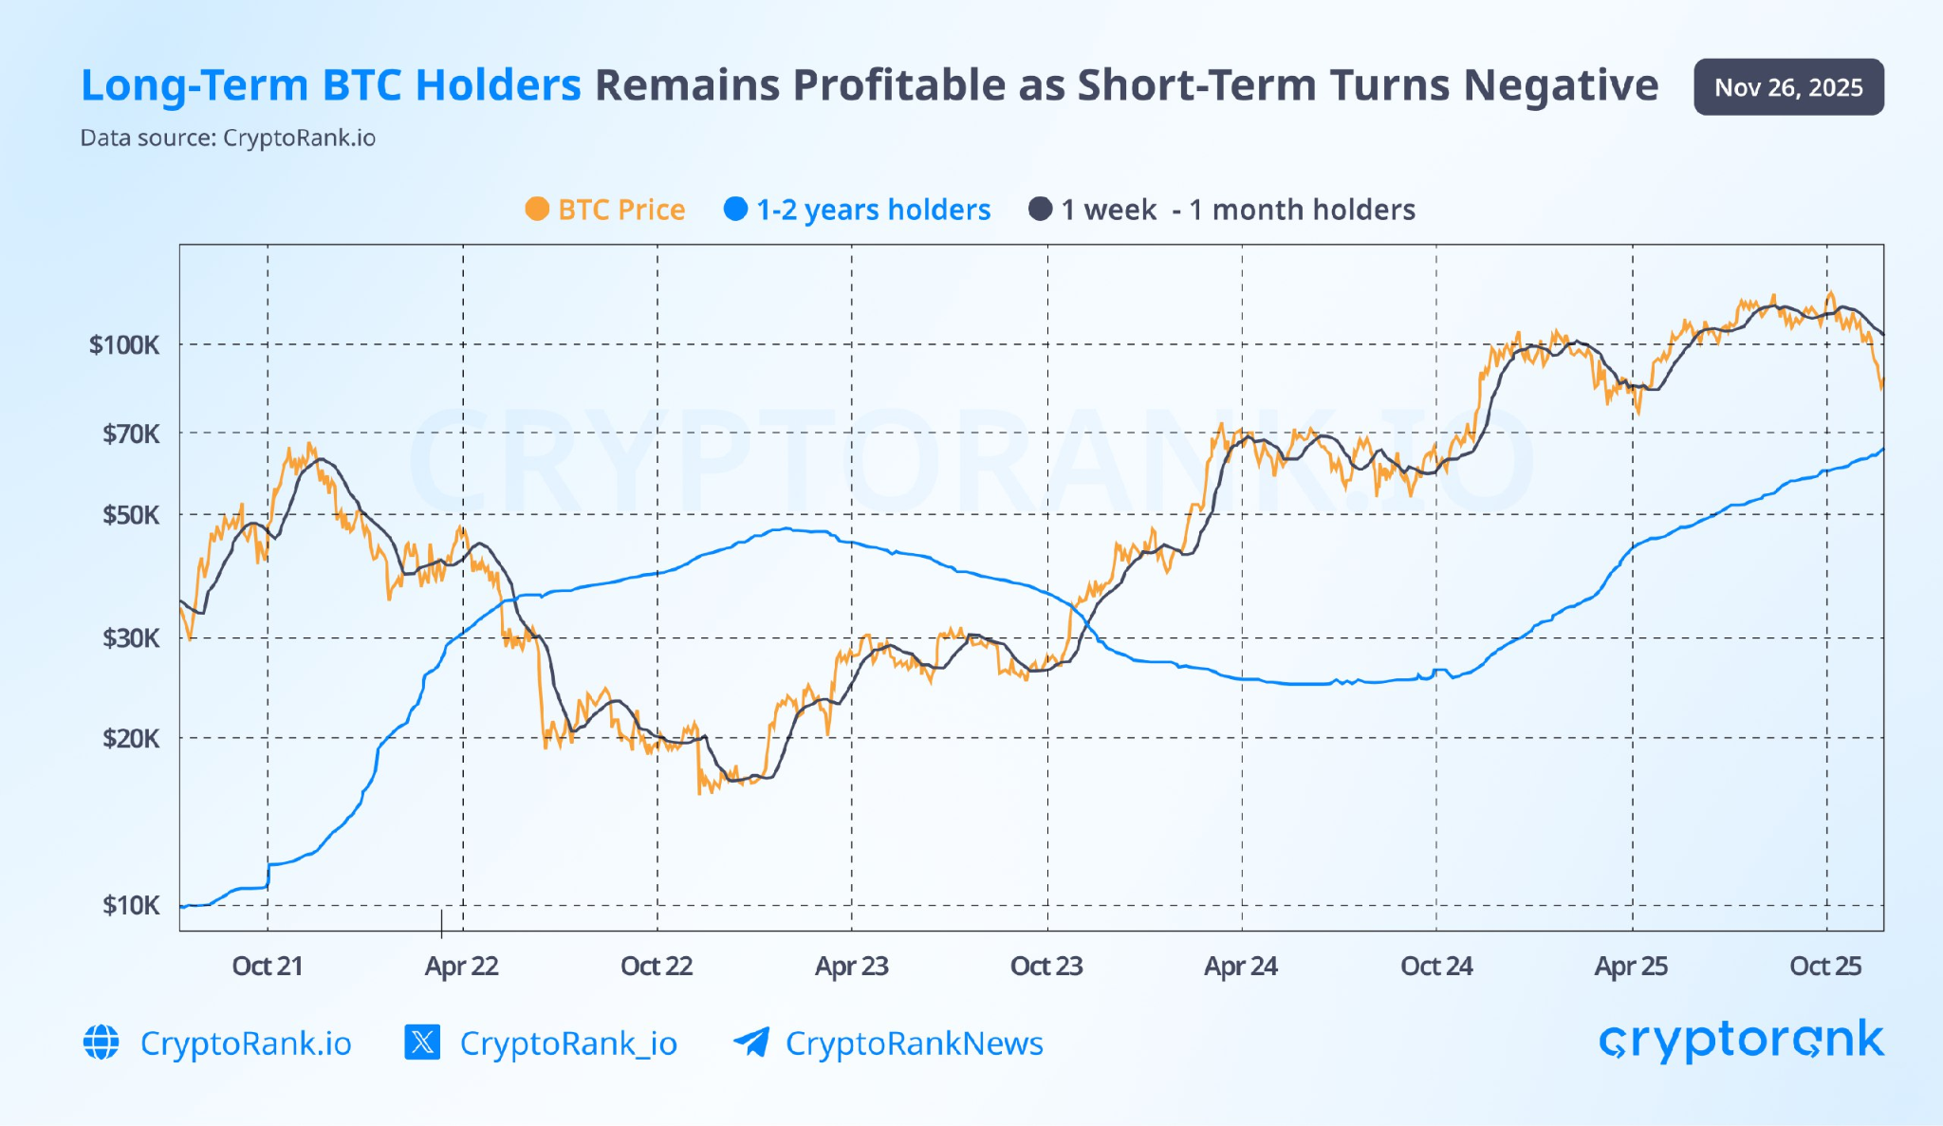Click the Apr 22 x-axis label

click(x=461, y=966)
